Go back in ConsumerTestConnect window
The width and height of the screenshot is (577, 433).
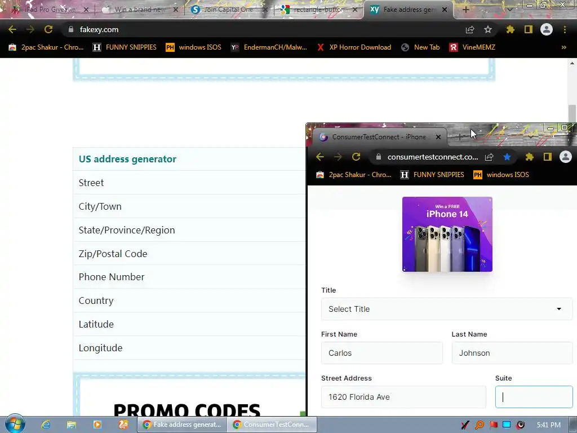pos(320,157)
